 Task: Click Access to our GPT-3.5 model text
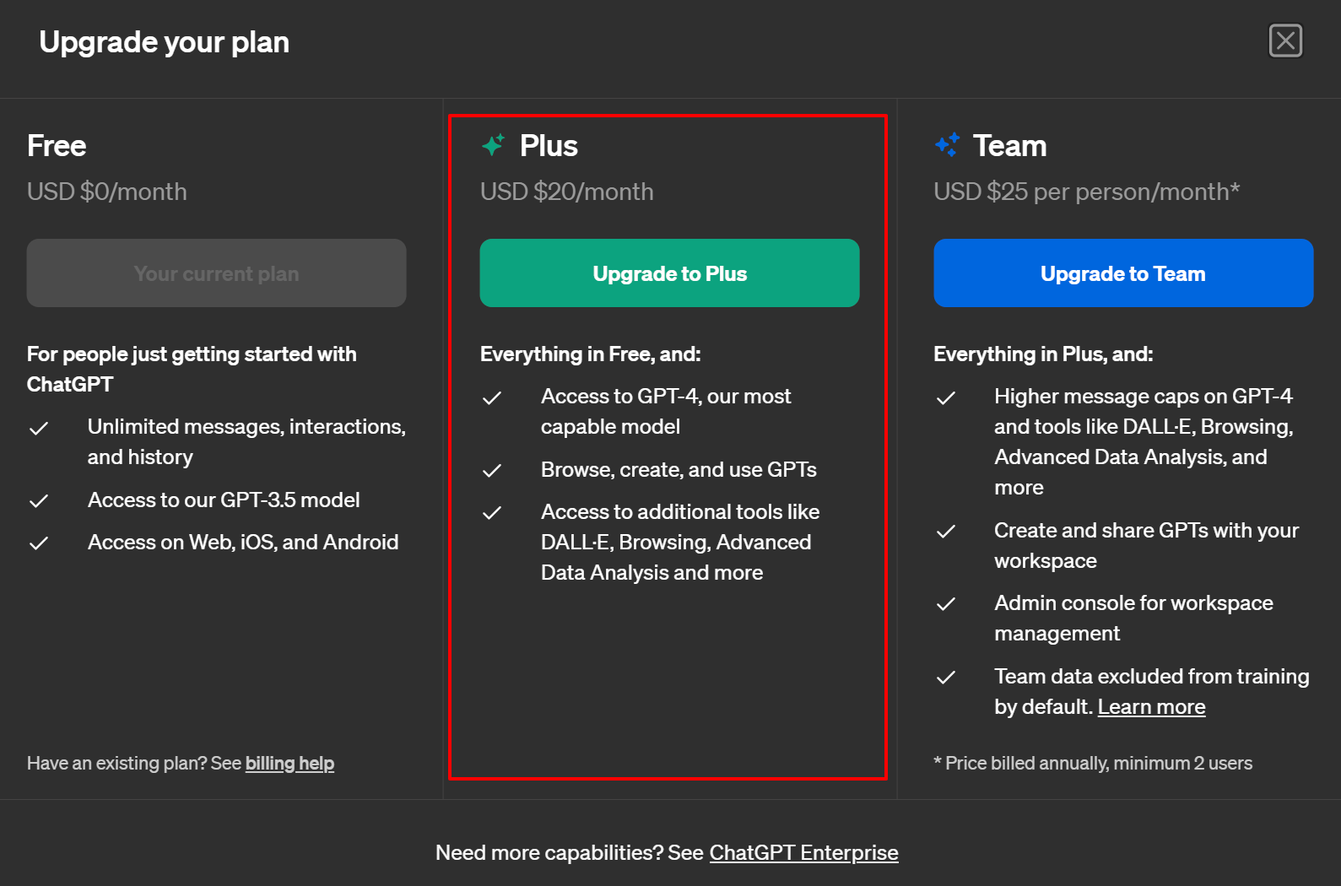224,500
